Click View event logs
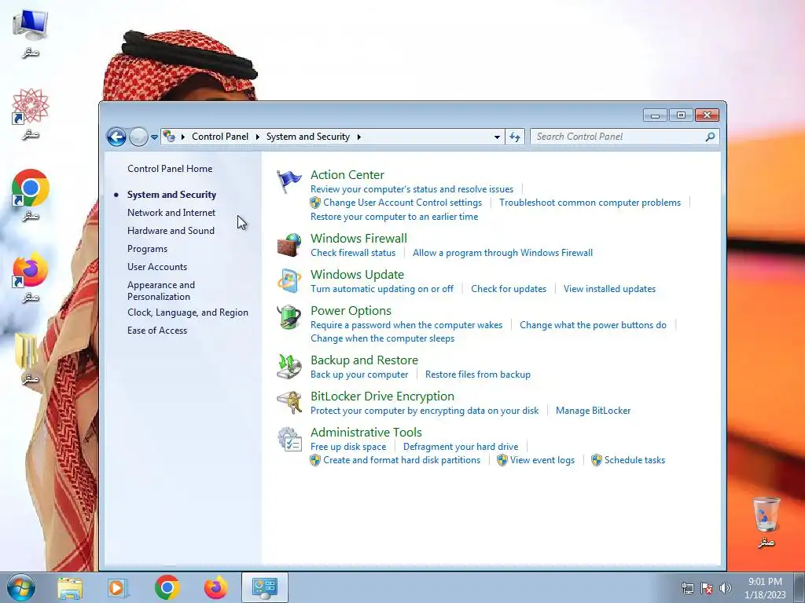This screenshot has width=805, height=603. [x=542, y=460]
